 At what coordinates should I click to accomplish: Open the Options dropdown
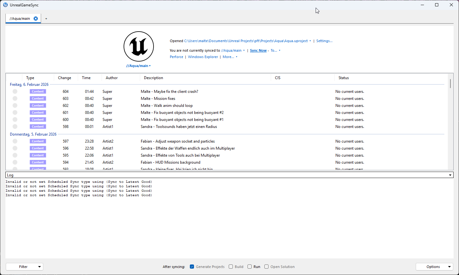coord(434,267)
